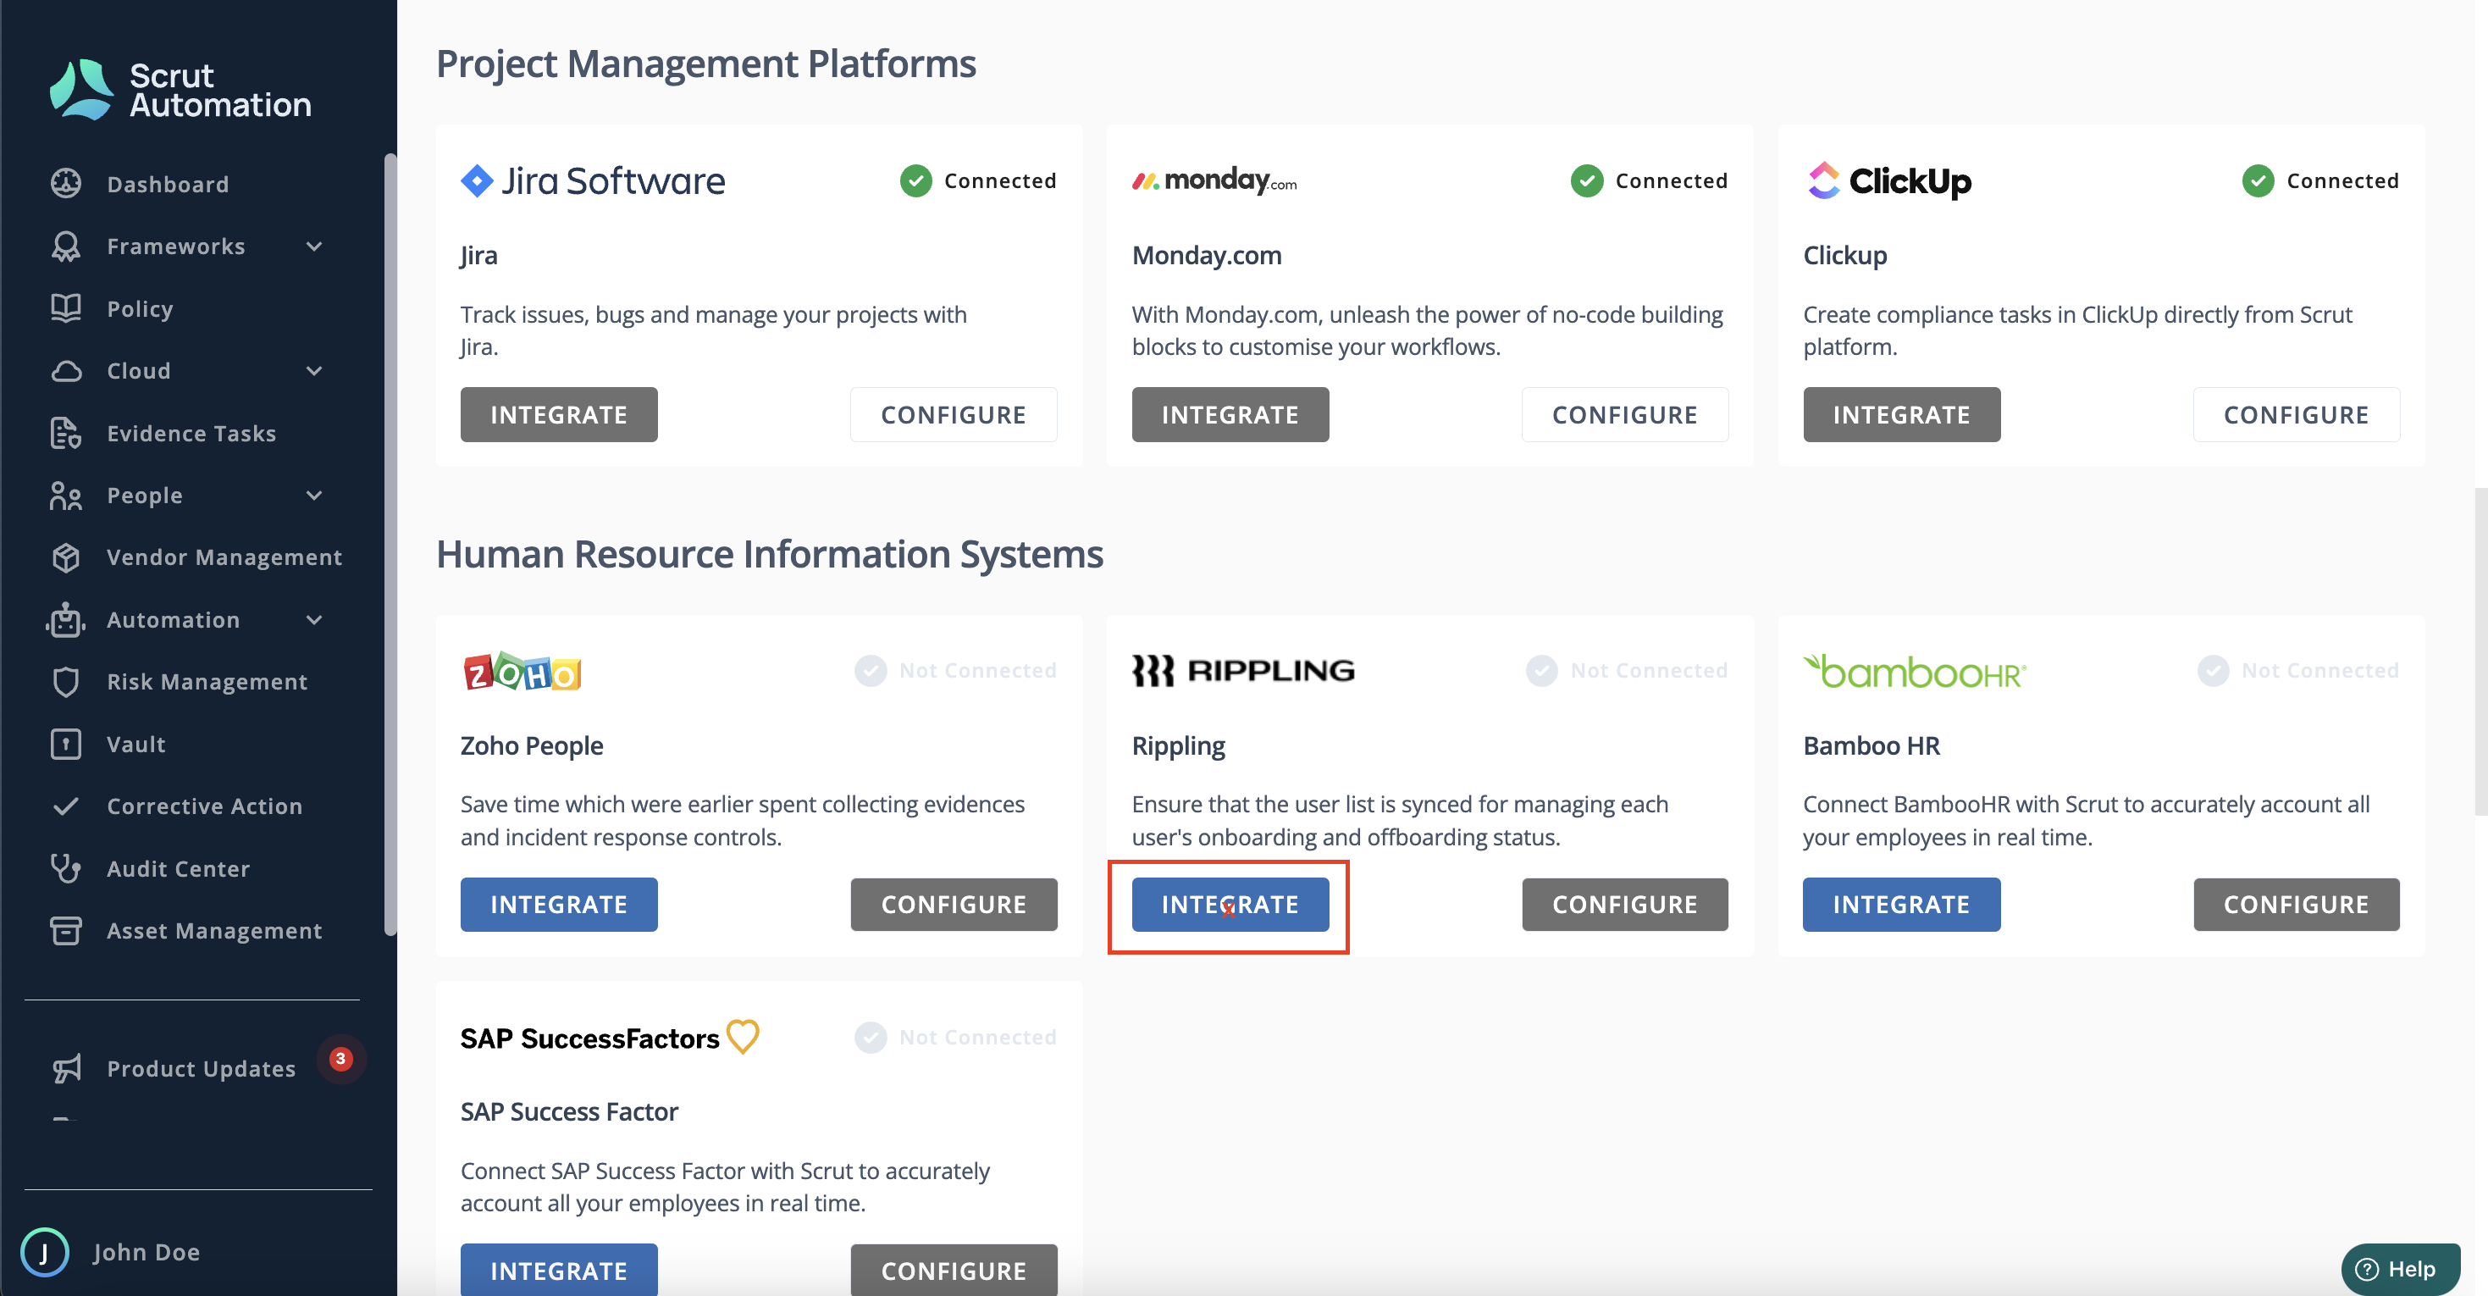Configure Zoho People integration
Image resolution: width=2488 pixels, height=1296 pixels.
[954, 905]
